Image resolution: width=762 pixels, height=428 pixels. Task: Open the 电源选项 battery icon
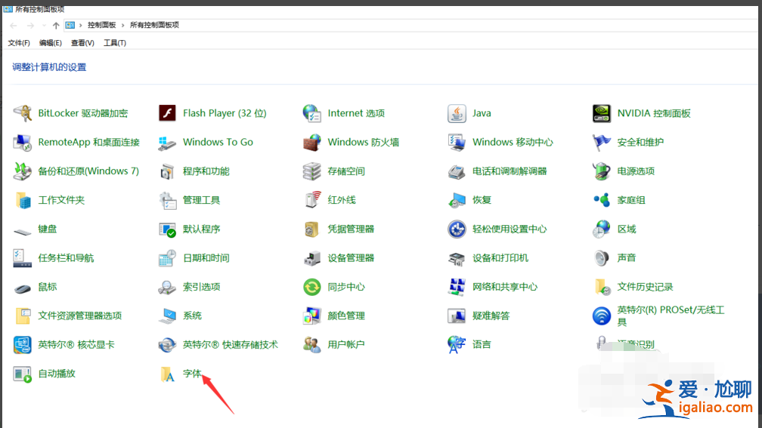[x=602, y=171]
